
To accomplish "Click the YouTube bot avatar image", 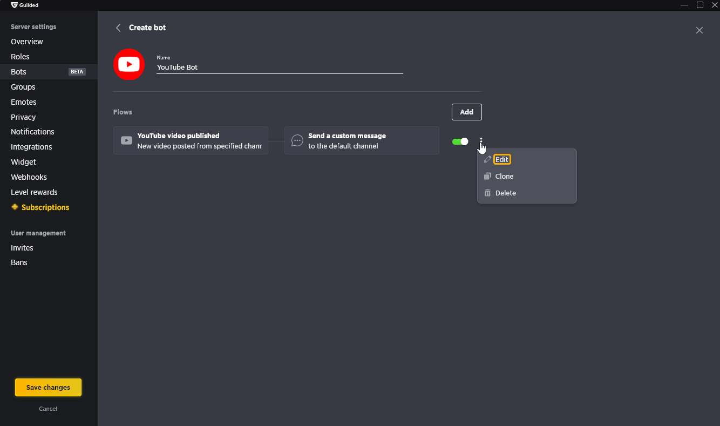I will point(129,64).
